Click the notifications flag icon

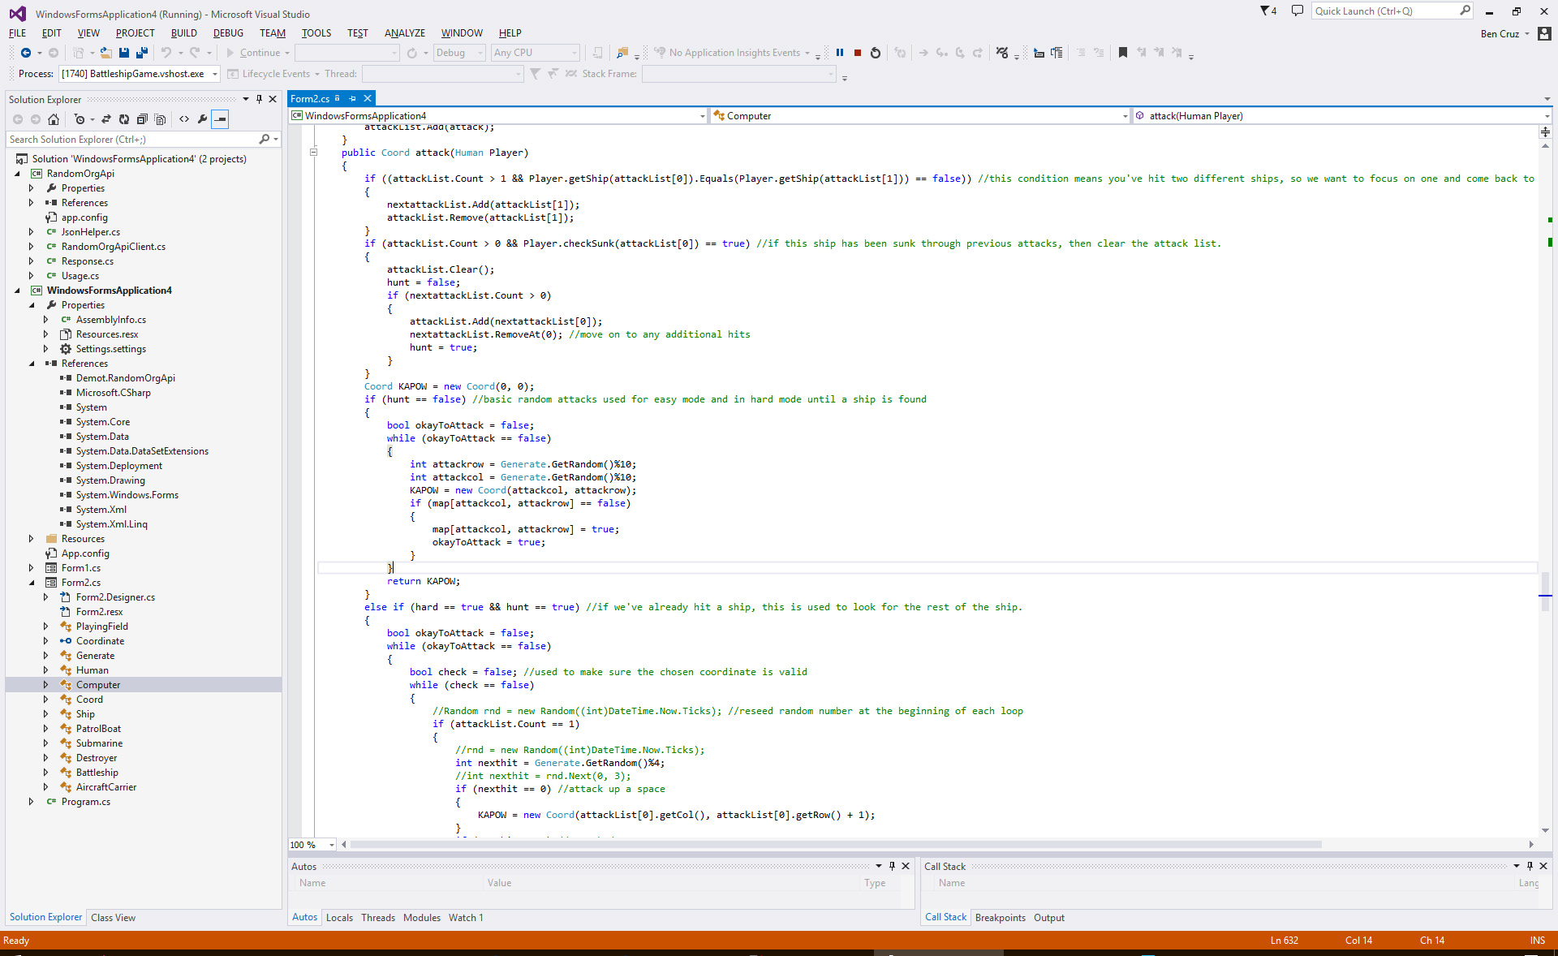pos(1267,11)
